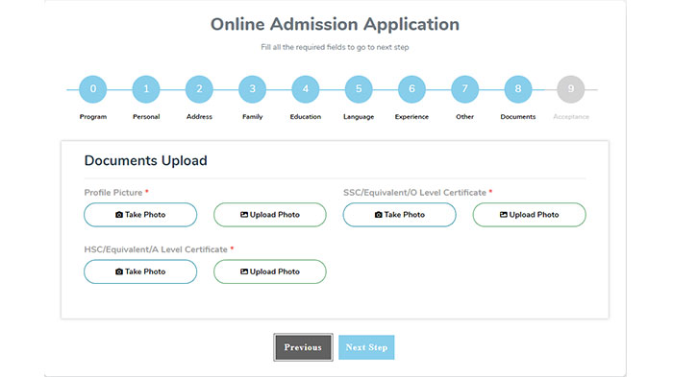Select the Language step label

pos(359,116)
